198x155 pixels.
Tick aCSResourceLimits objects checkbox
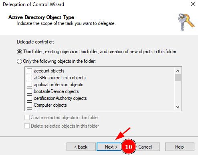29,77
